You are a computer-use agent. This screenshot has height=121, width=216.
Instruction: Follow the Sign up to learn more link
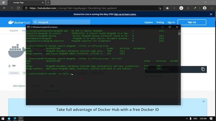pos(125,14)
